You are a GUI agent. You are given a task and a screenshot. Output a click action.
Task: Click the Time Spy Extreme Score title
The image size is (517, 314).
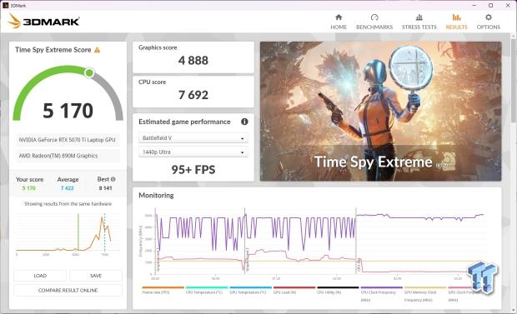53,50
